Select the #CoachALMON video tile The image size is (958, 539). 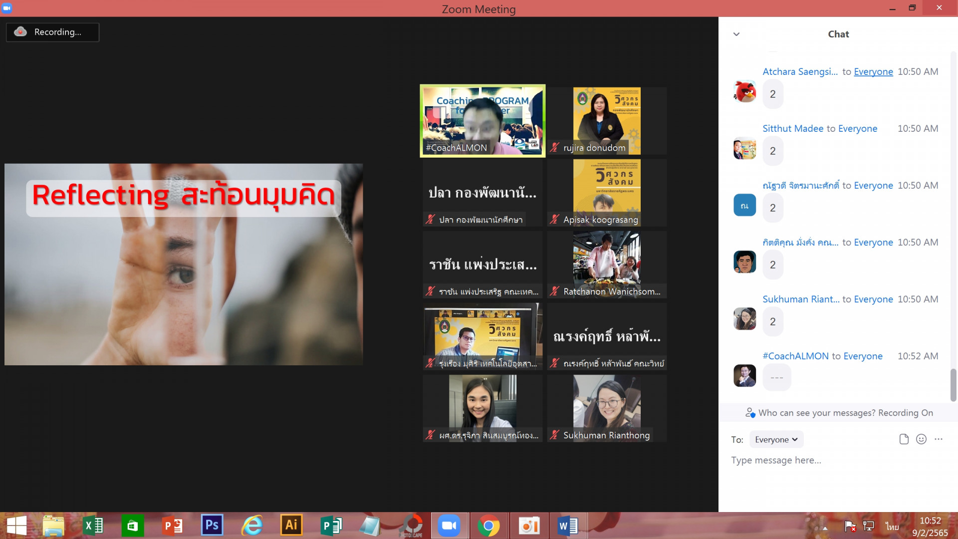point(482,121)
